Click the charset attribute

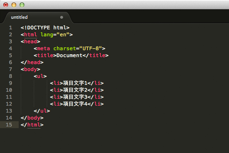pos(65,49)
